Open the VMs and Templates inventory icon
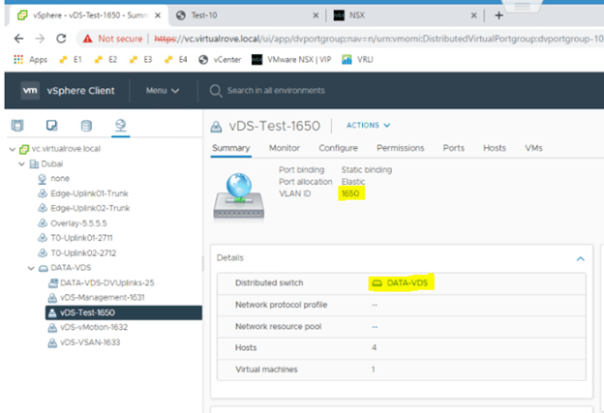This screenshot has height=413, width=604. click(x=53, y=126)
